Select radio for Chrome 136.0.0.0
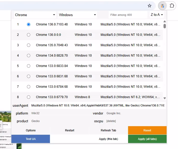 [28, 35]
